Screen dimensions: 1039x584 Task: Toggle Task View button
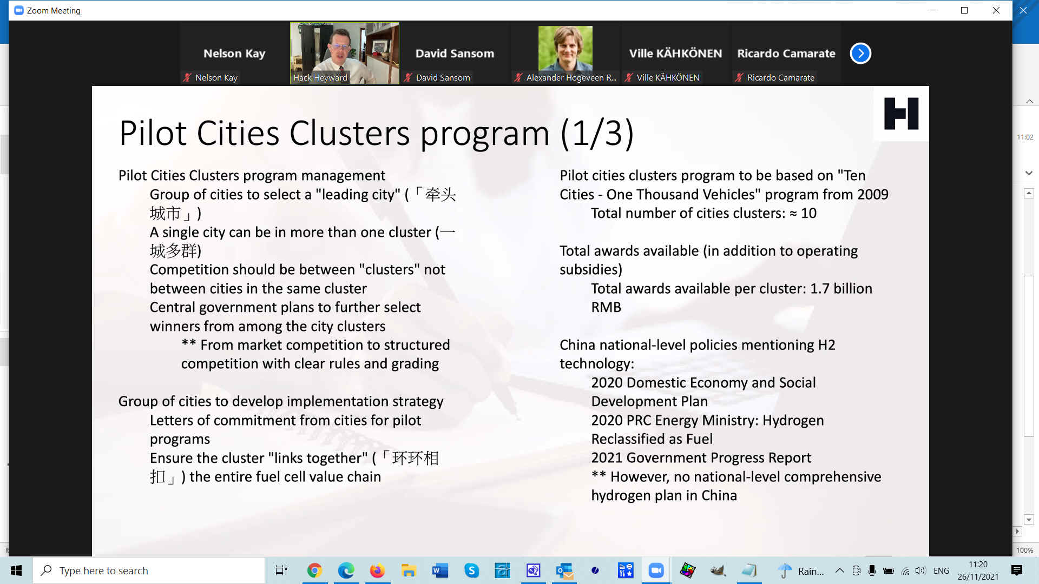281,570
